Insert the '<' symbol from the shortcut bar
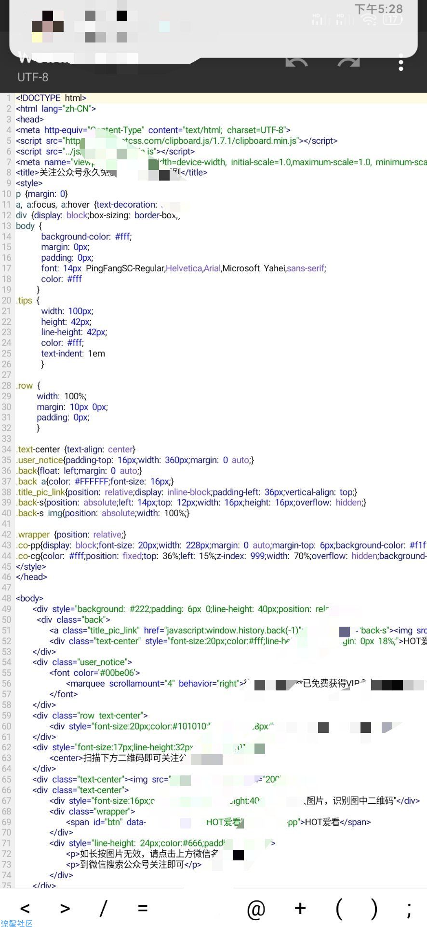Image resolution: width=427 pixels, height=927 pixels. 25,909
